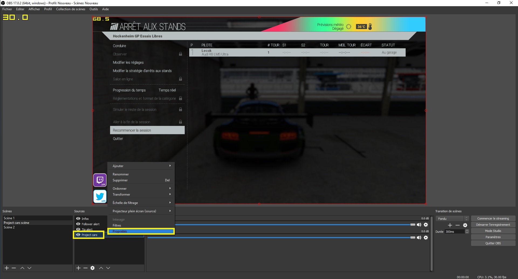Move the selected source down in the list
The width and height of the screenshot is (518, 279).
pyautogui.click(x=108, y=268)
